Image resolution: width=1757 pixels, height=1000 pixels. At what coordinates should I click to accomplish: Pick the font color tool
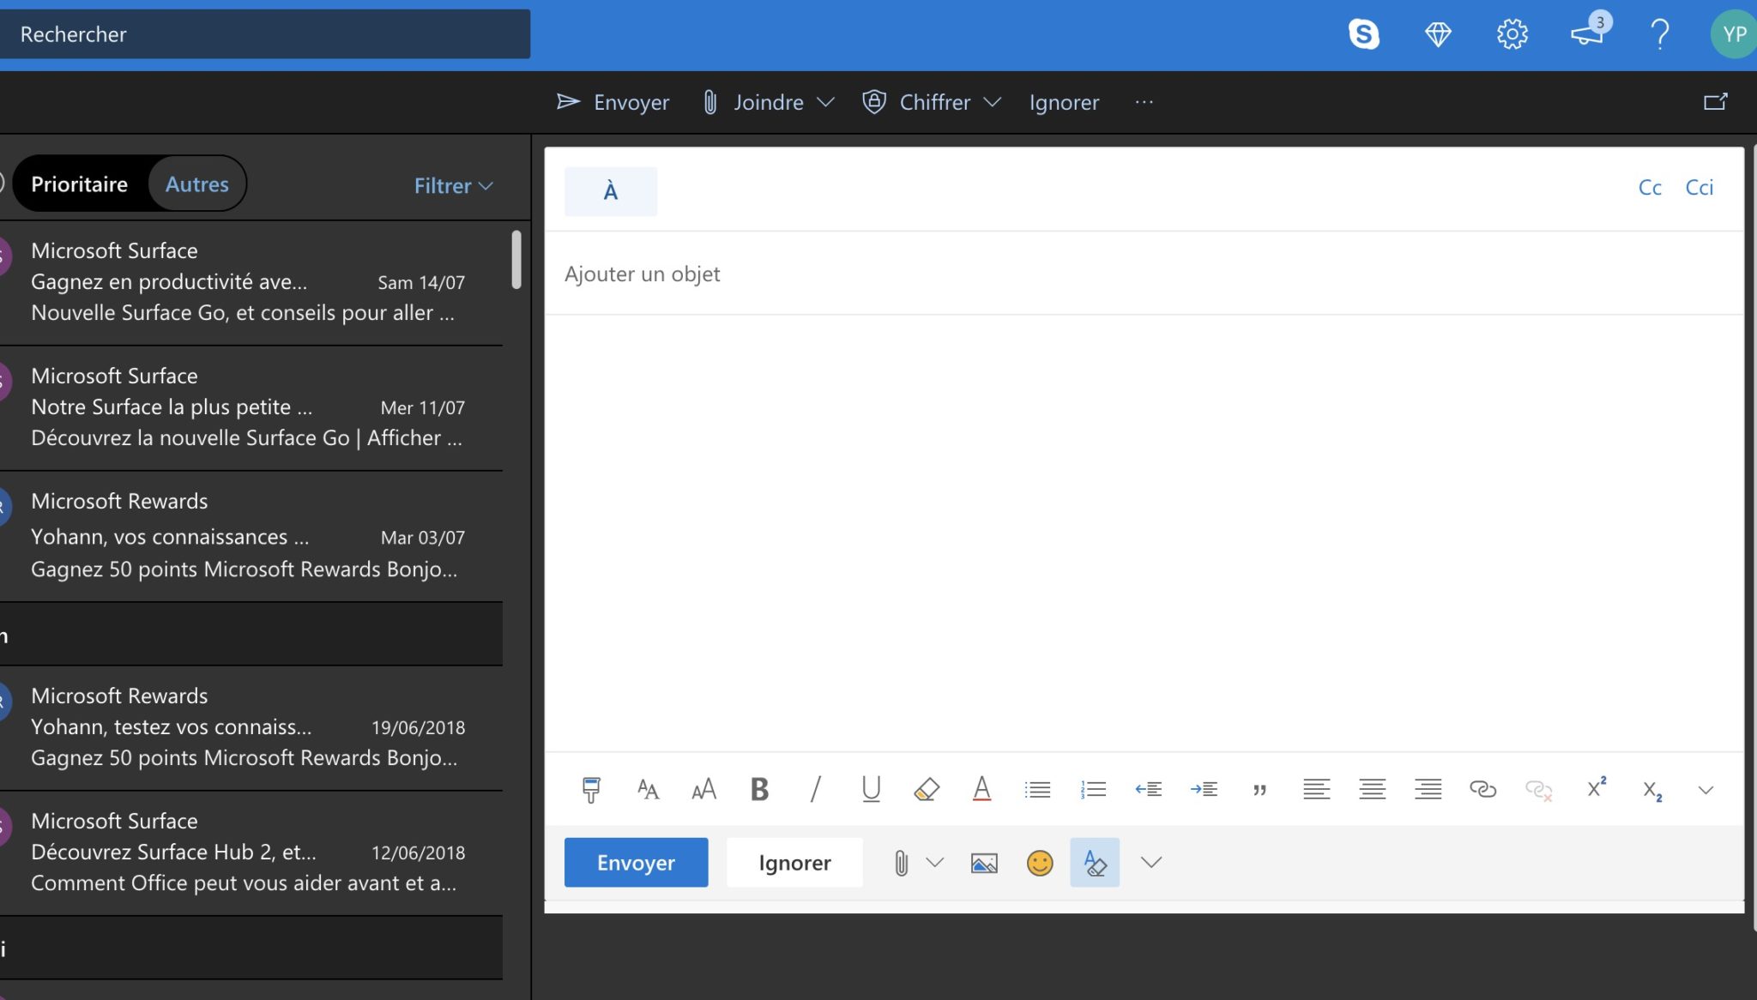pos(981,789)
